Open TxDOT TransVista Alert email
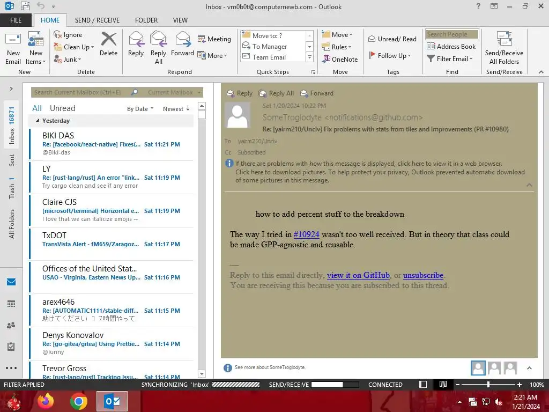 click(x=112, y=244)
